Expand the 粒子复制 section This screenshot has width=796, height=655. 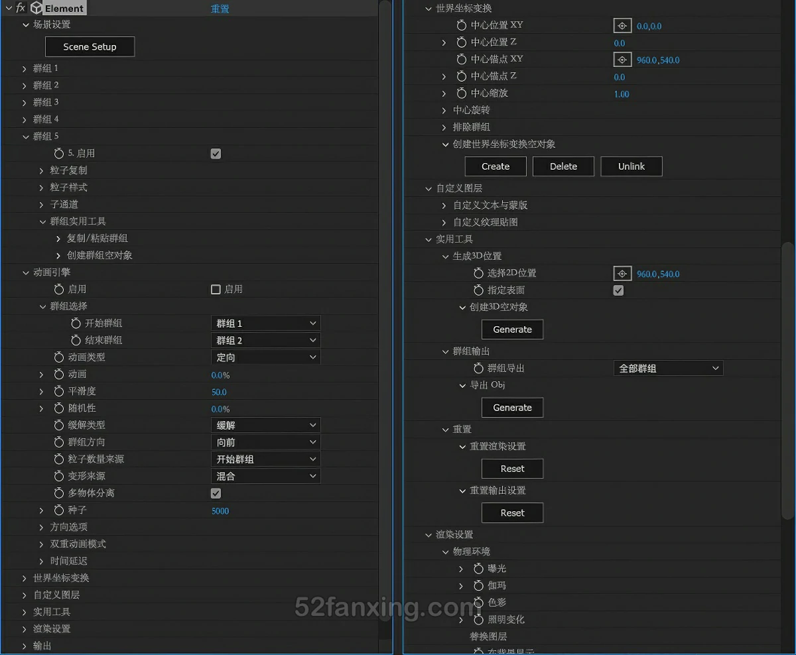click(x=42, y=170)
